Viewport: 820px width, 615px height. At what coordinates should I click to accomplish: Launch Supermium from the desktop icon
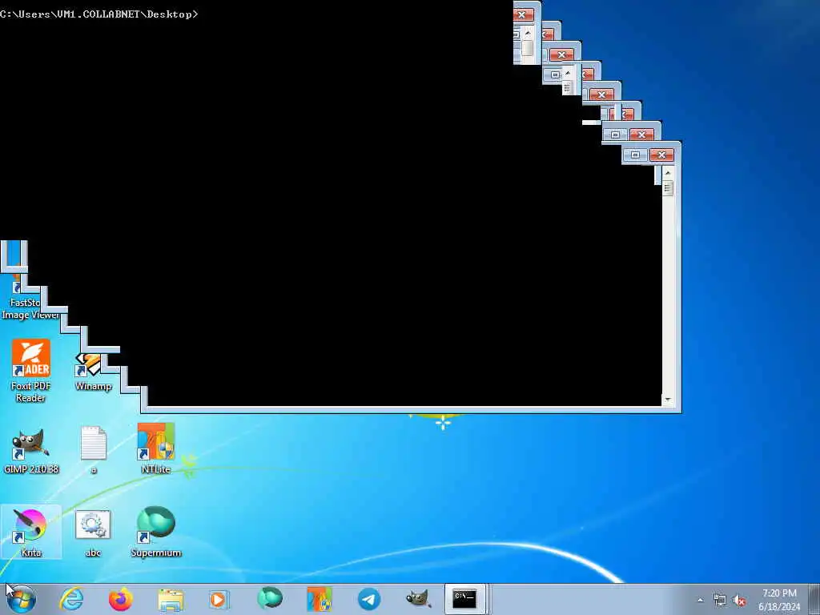pyautogui.click(x=156, y=532)
